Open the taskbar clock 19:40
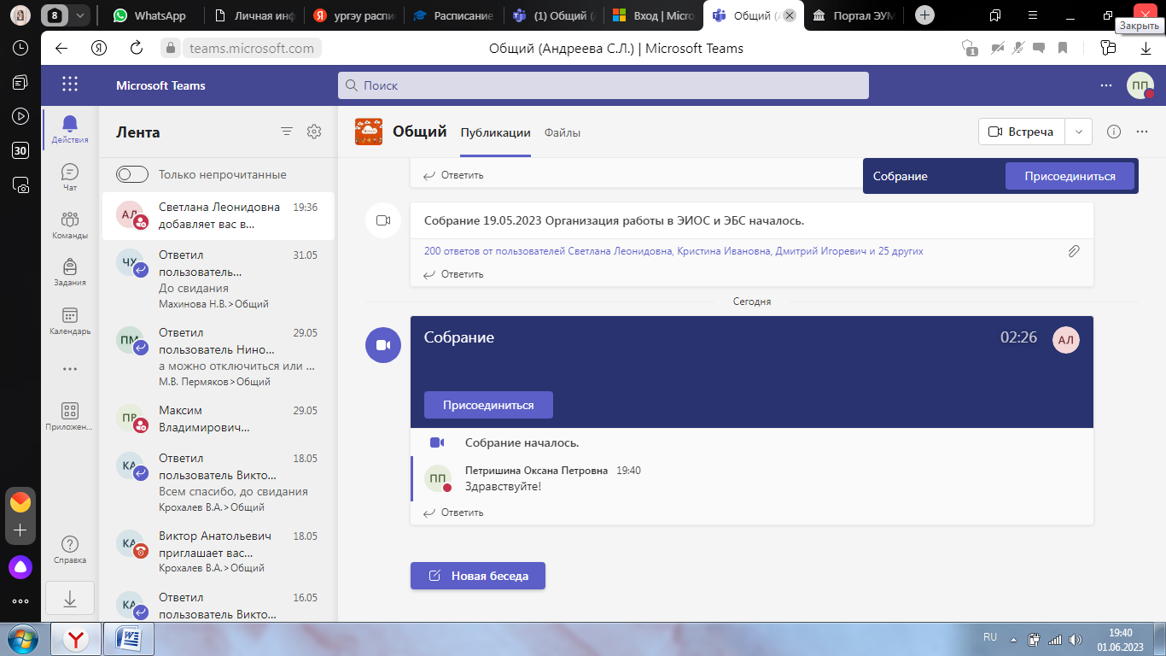Screen dimensions: 1166x656 click(x=1120, y=639)
